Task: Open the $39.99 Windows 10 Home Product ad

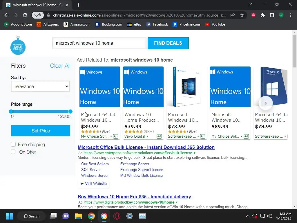Action: 143,103
